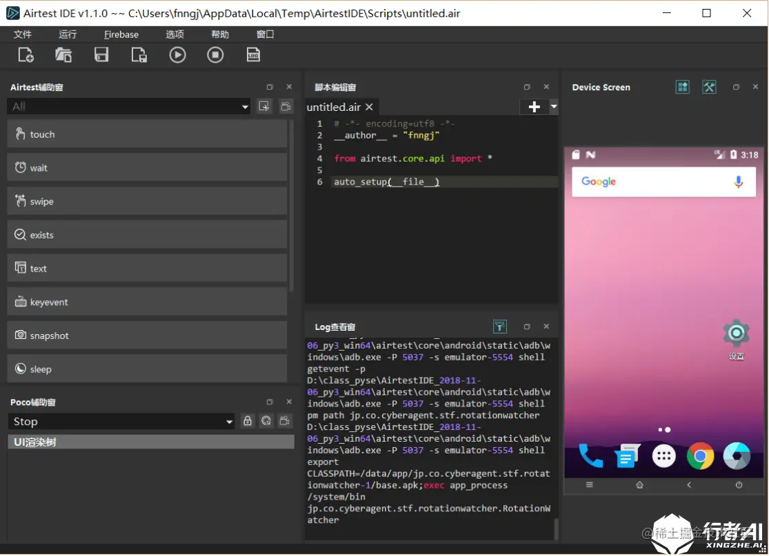Viewport: 769px width, 556px height.
Task: Click the new script file icon
Action: tap(26, 55)
